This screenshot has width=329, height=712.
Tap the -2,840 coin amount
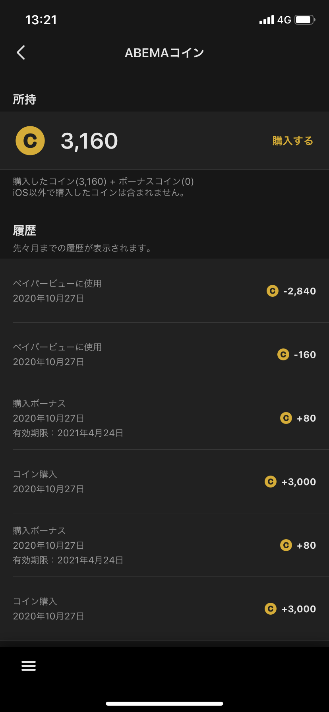coord(300,291)
